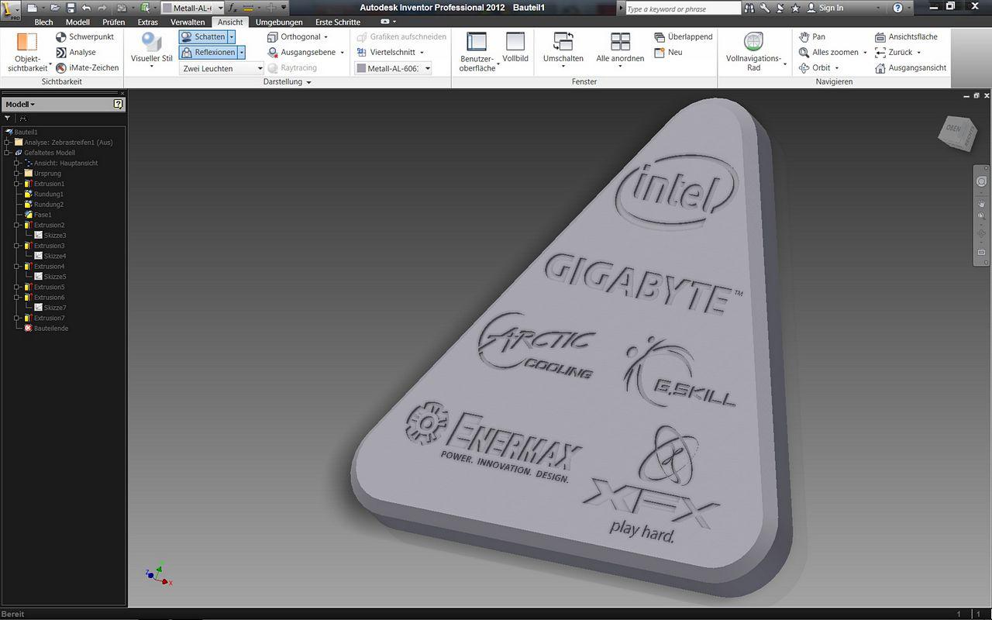The height and width of the screenshot is (620, 992).
Task: Switch to Vollbild full-screen mode
Action: coord(515,48)
